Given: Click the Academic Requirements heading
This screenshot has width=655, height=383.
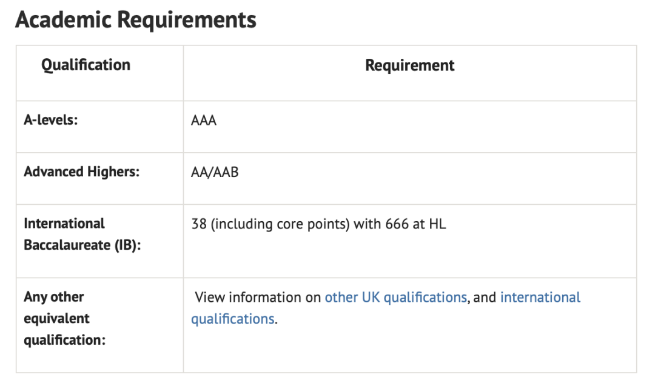Looking at the screenshot, I should [136, 19].
